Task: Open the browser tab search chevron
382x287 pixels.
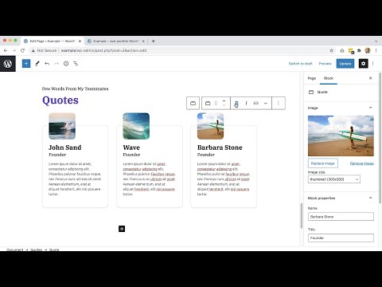Action: (x=376, y=41)
